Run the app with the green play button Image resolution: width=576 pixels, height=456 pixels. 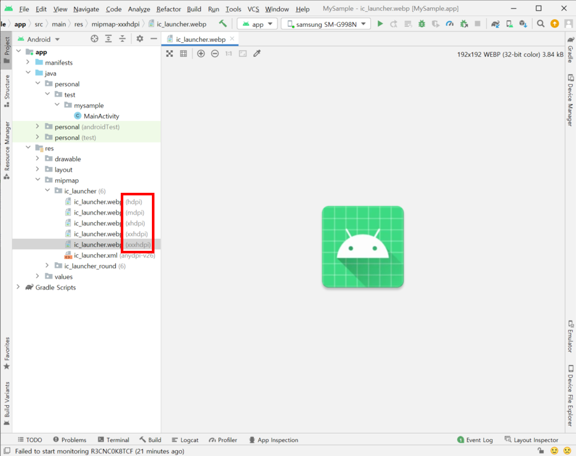tap(380, 24)
